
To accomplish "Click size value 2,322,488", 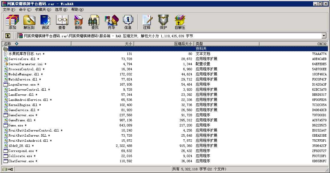I will click(x=124, y=146).
